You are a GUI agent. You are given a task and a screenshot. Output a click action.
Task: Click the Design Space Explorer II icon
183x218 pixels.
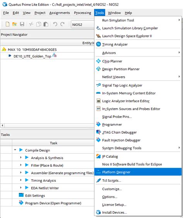tap(98, 36)
